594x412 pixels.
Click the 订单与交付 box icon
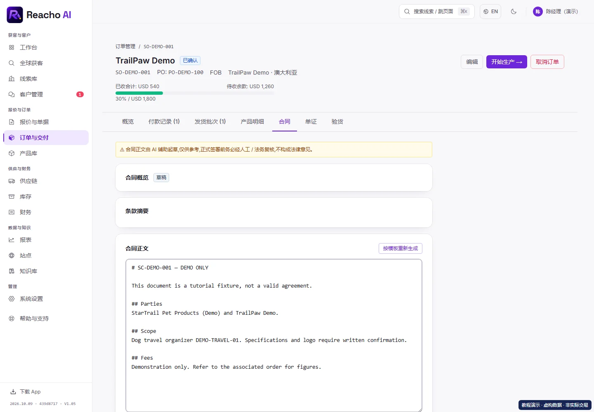[x=12, y=138]
